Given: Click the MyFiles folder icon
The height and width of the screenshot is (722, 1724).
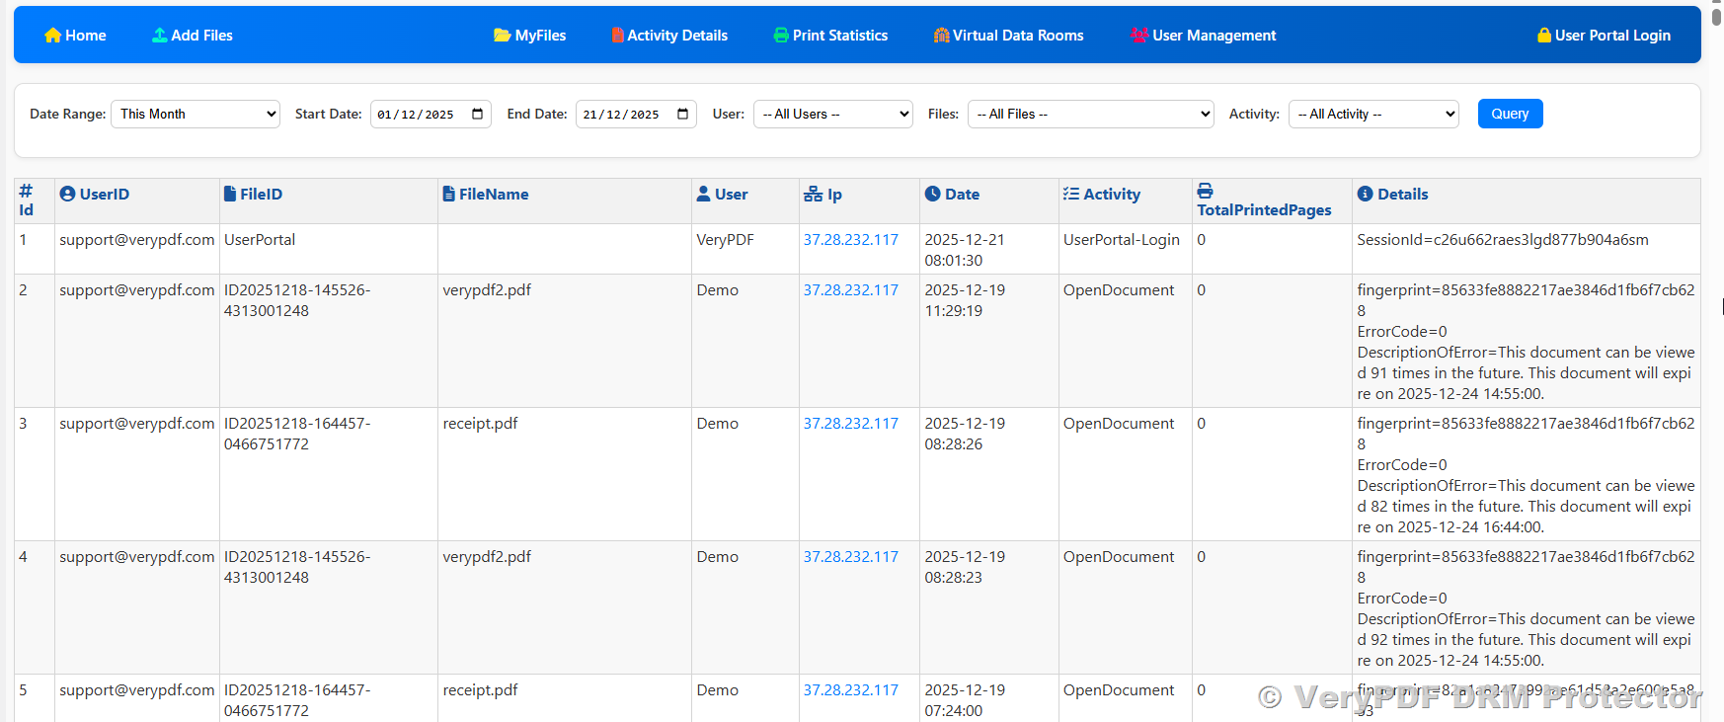Looking at the screenshot, I should coord(502,36).
